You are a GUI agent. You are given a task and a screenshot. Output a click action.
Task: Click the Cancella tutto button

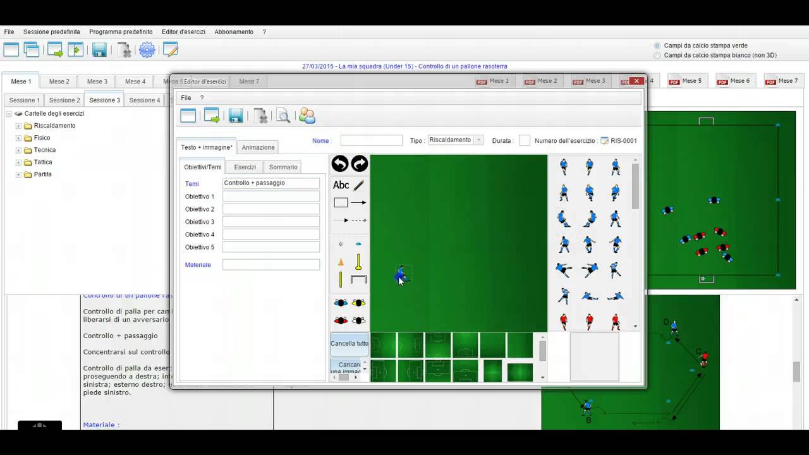pyautogui.click(x=349, y=344)
